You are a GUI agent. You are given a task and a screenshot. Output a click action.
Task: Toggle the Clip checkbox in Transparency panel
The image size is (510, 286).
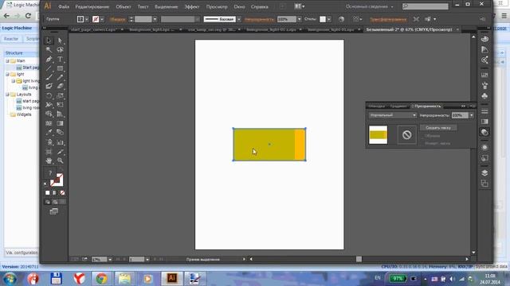(423, 136)
